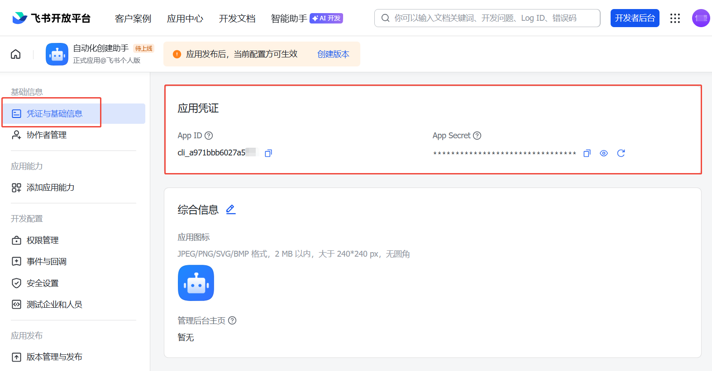Click the 应用发布后，当前配置方可生效 notice text
The height and width of the screenshot is (371, 712).
tap(242, 54)
